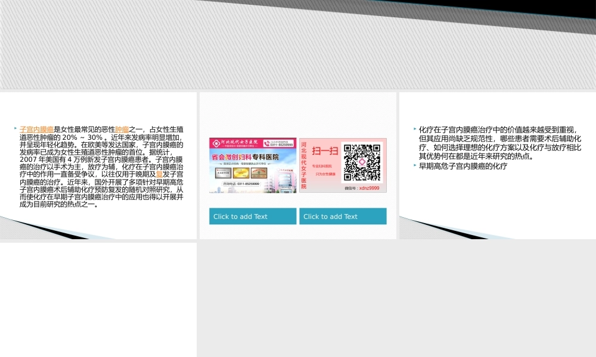The width and height of the screenshot is (596, 357).
Task: Click the left 'Click to add Text' placeholder
Action: coord(253,217)
